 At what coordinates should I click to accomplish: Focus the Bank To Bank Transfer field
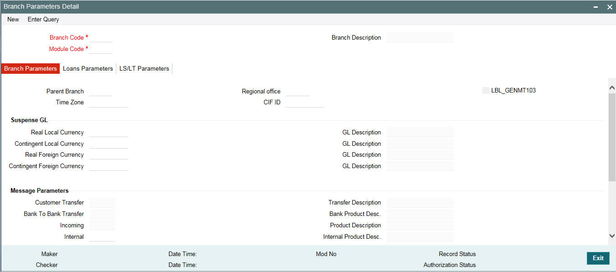[103, 214]
